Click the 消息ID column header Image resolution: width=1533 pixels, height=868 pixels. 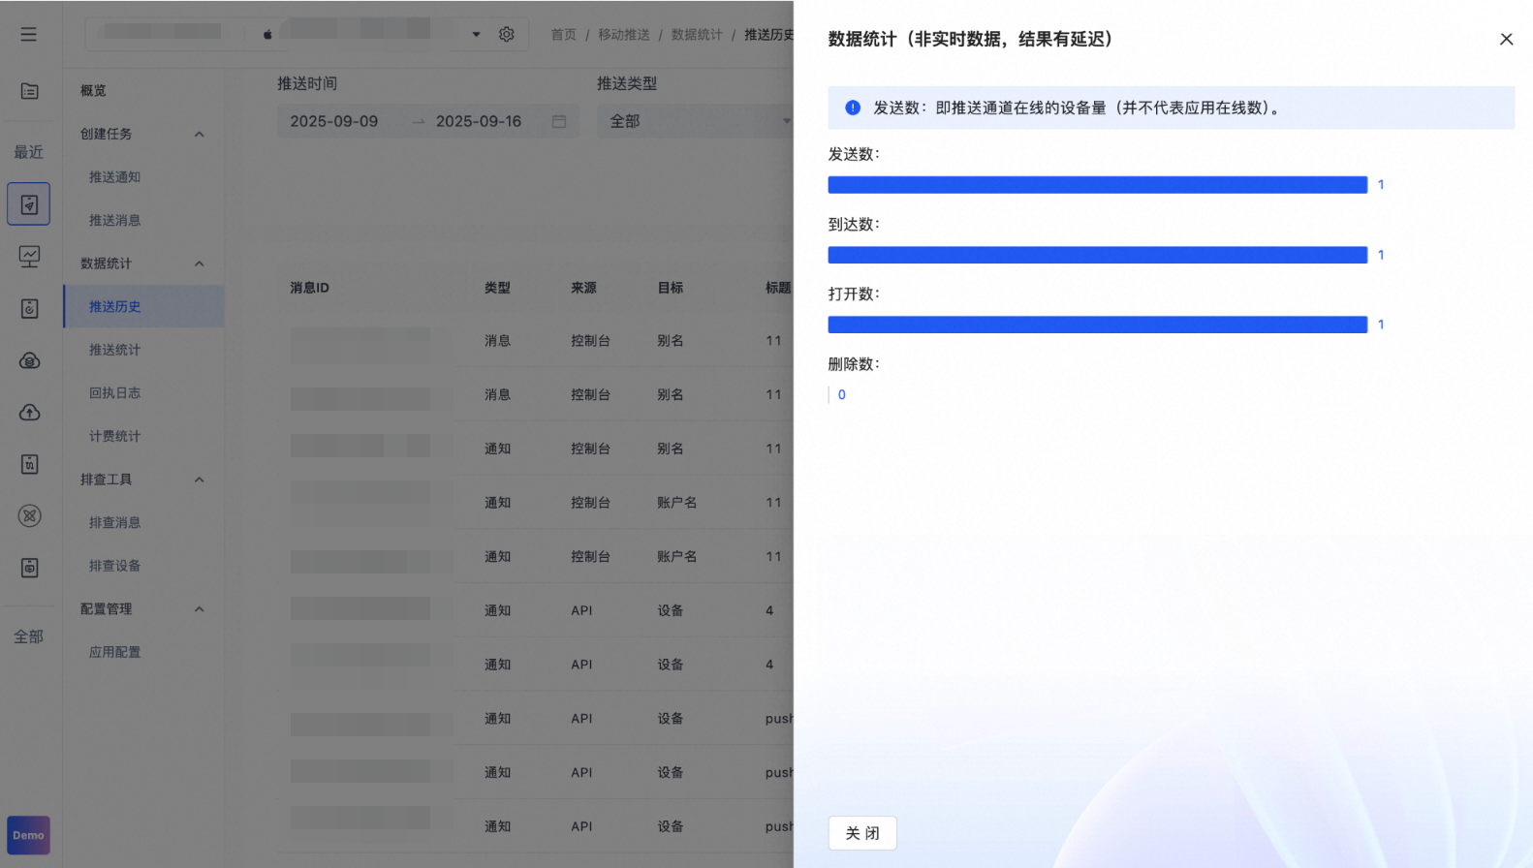(x=309, y=288)
